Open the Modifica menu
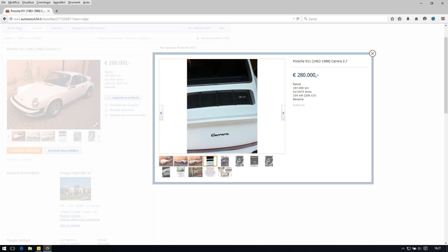The width and height of the screenshot is (448, 252). click(x=14, y=2)
